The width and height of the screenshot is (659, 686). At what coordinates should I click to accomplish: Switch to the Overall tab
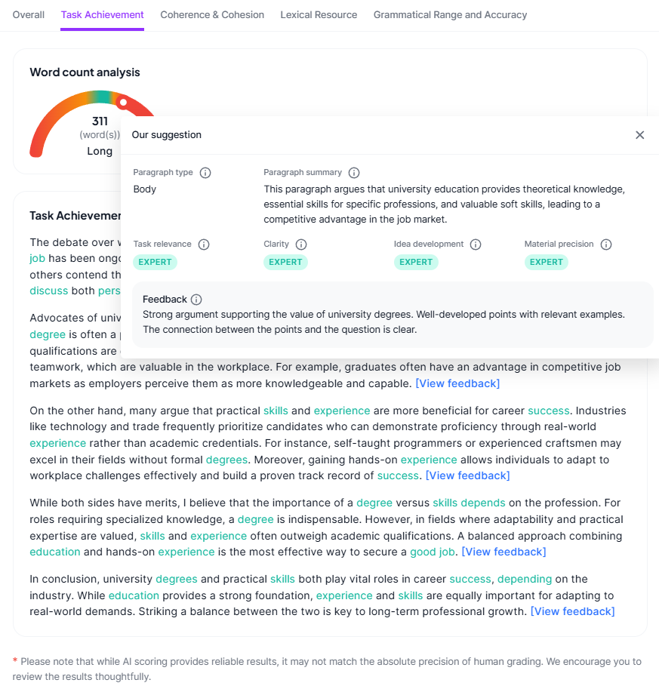pos(29,15)
